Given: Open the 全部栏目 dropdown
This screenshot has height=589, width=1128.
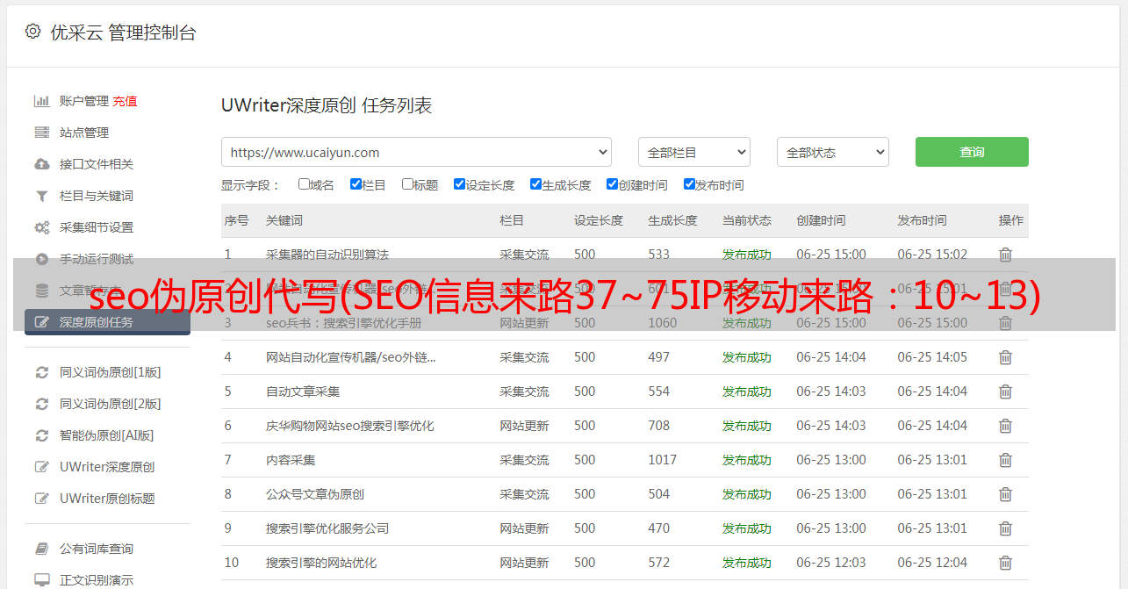Looking at the screenshot, I should click(x=694, y=152).
